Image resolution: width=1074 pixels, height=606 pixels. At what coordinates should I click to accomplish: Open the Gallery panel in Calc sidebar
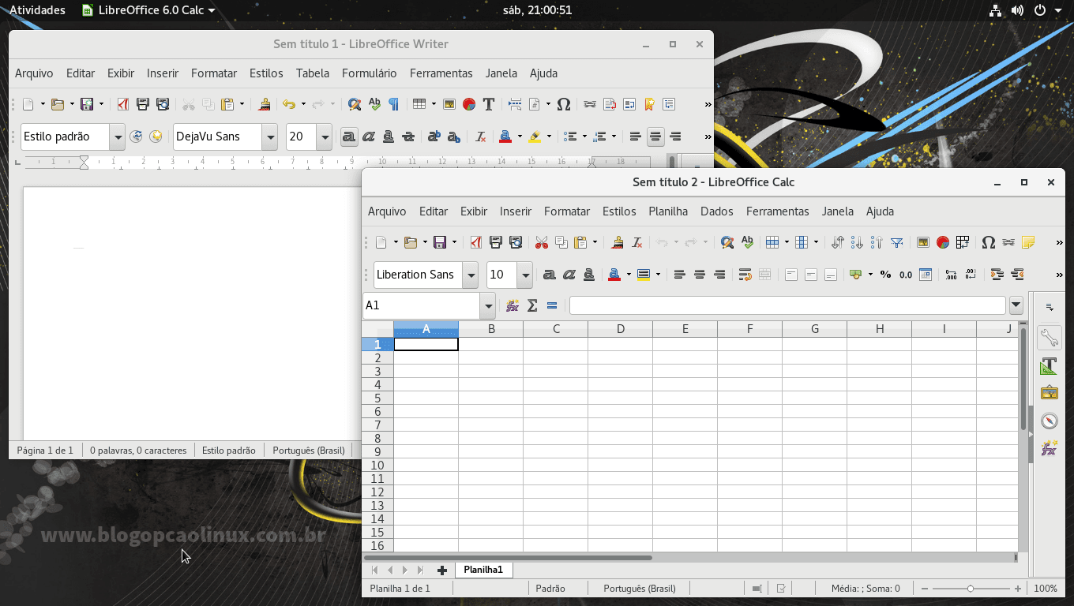tap(1049, 393)
